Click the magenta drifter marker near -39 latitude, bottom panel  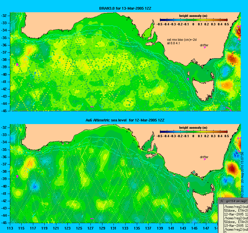17,176
